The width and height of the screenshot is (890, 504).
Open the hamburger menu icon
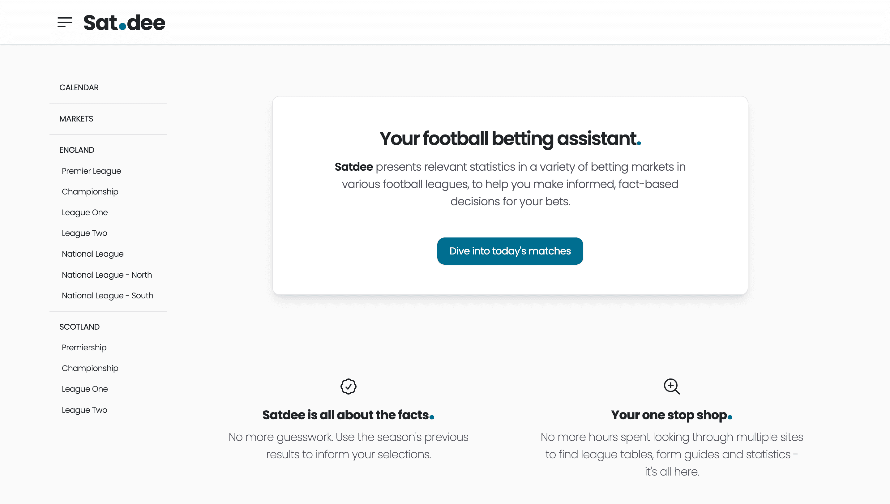point(65,23)
